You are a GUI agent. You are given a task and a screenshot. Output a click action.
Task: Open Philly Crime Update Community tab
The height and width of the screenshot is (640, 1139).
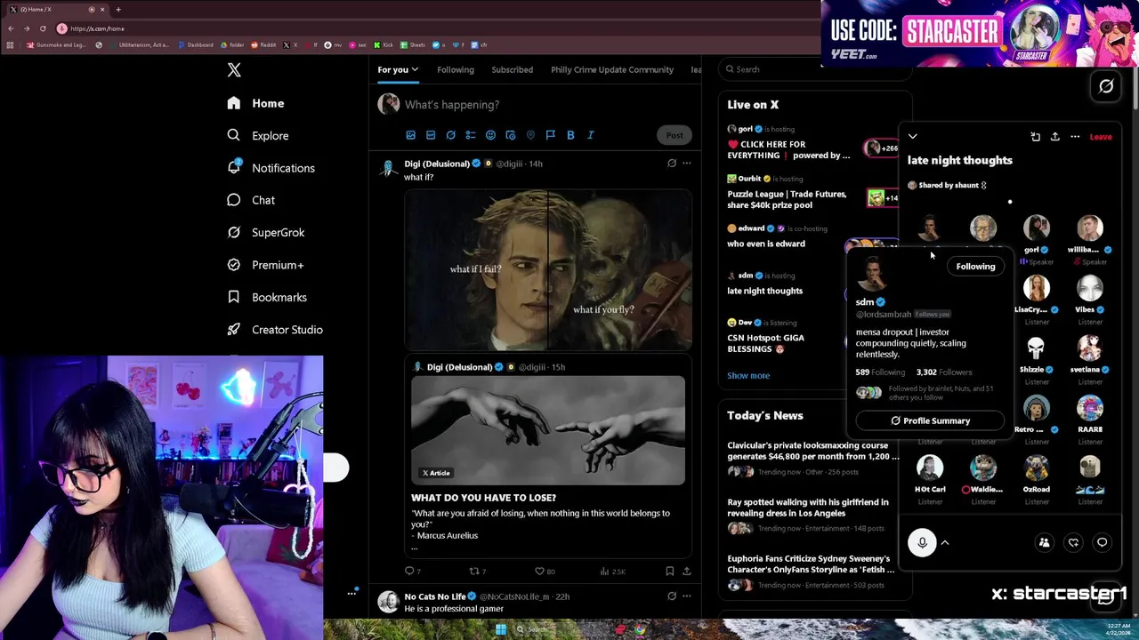[x=612, y=69]
